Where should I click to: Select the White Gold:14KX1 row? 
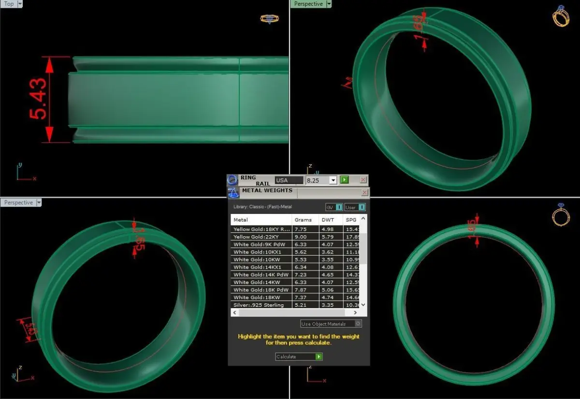[296, 267]
